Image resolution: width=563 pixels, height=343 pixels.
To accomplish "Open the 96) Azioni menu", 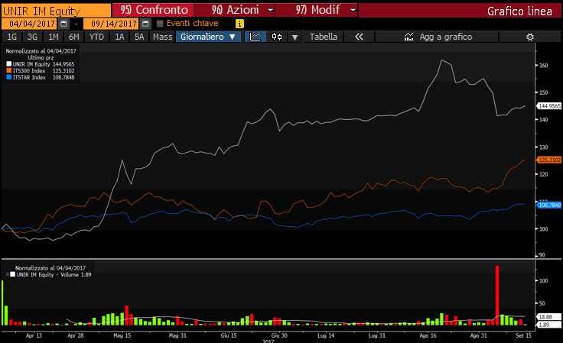I will pyautogui.click(x=235, y=10).
